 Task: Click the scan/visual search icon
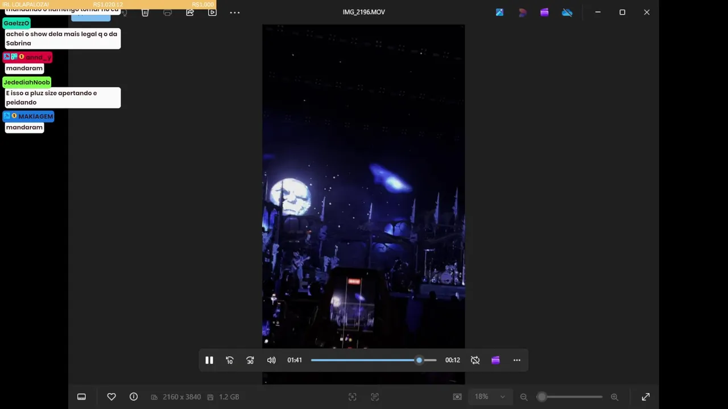point(353,397)
